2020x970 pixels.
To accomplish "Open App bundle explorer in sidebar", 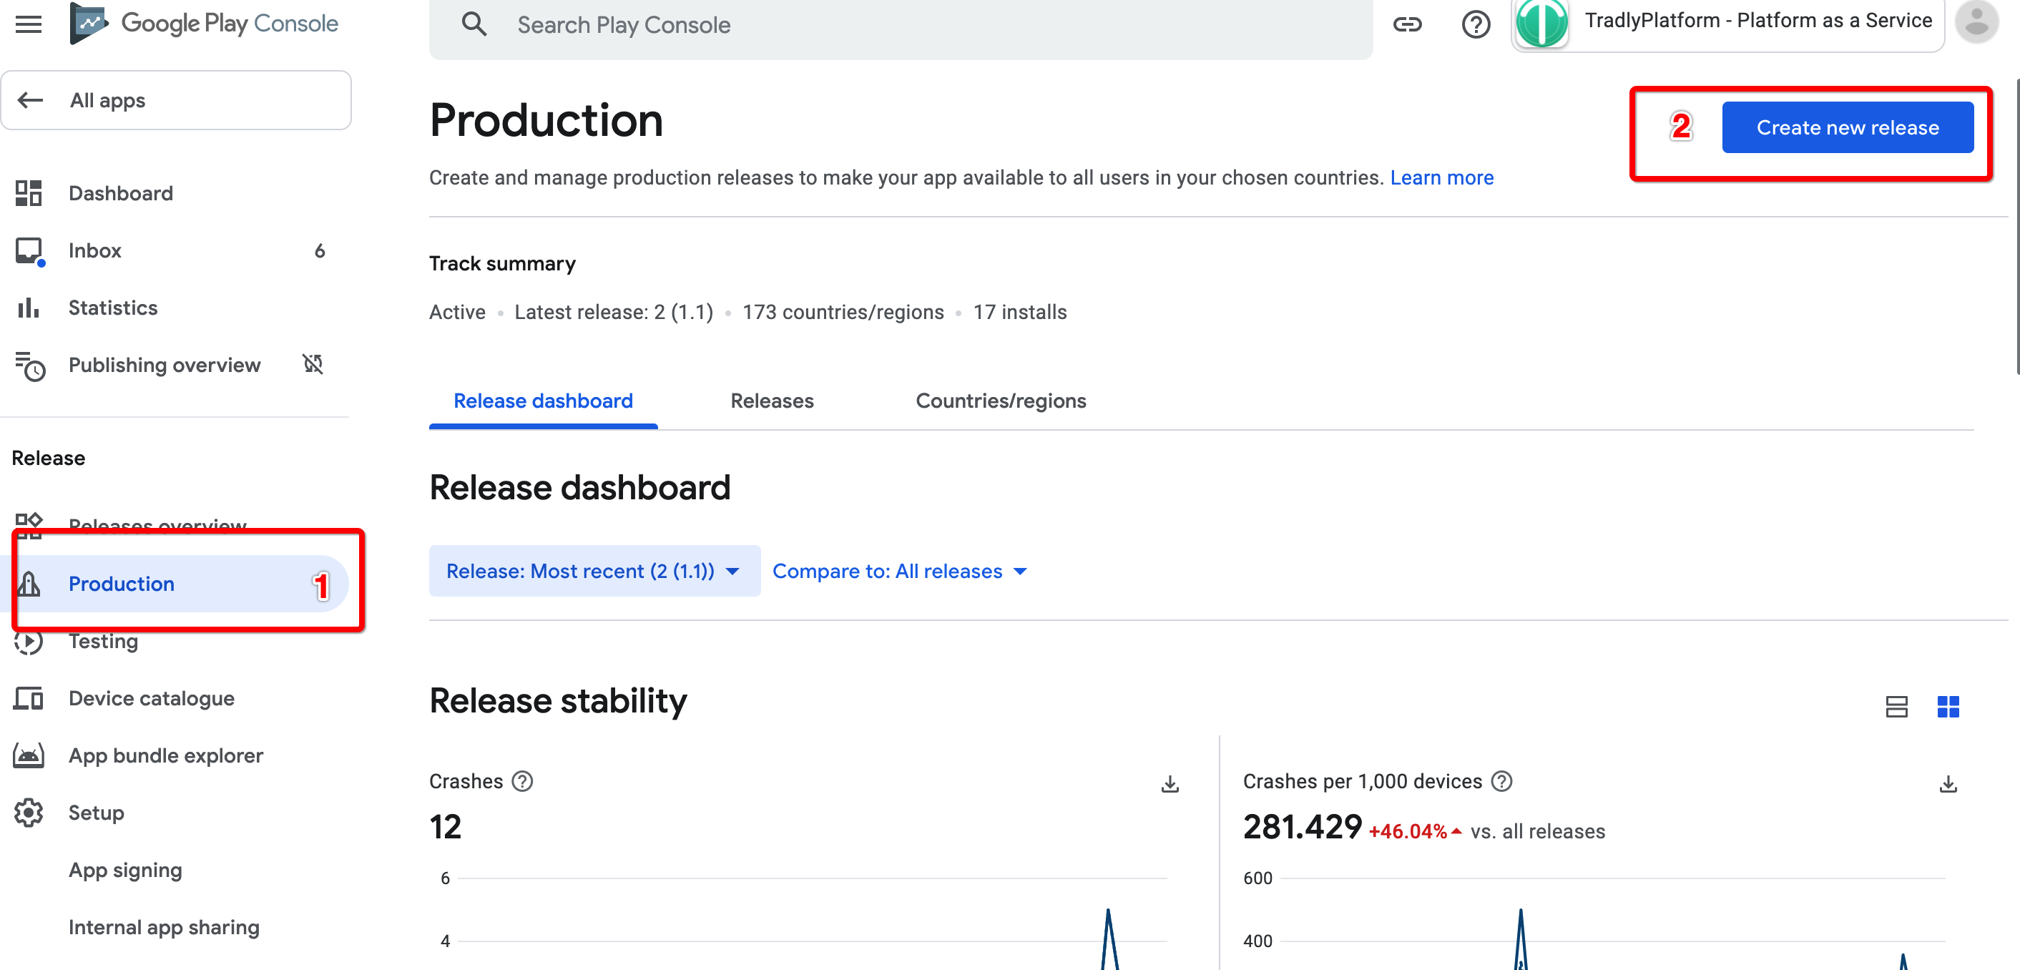I will 165,755.
